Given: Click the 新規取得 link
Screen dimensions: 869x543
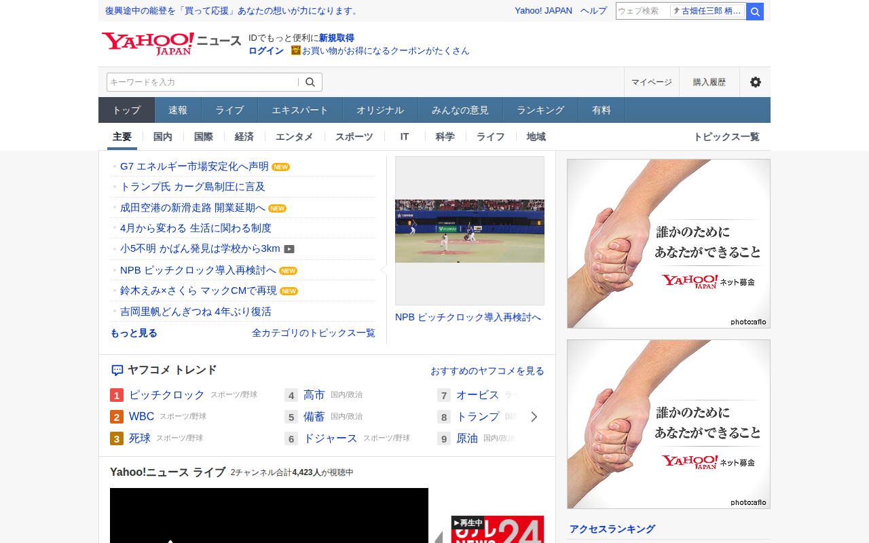Looking at the screenshot, I should click(337, 38).
